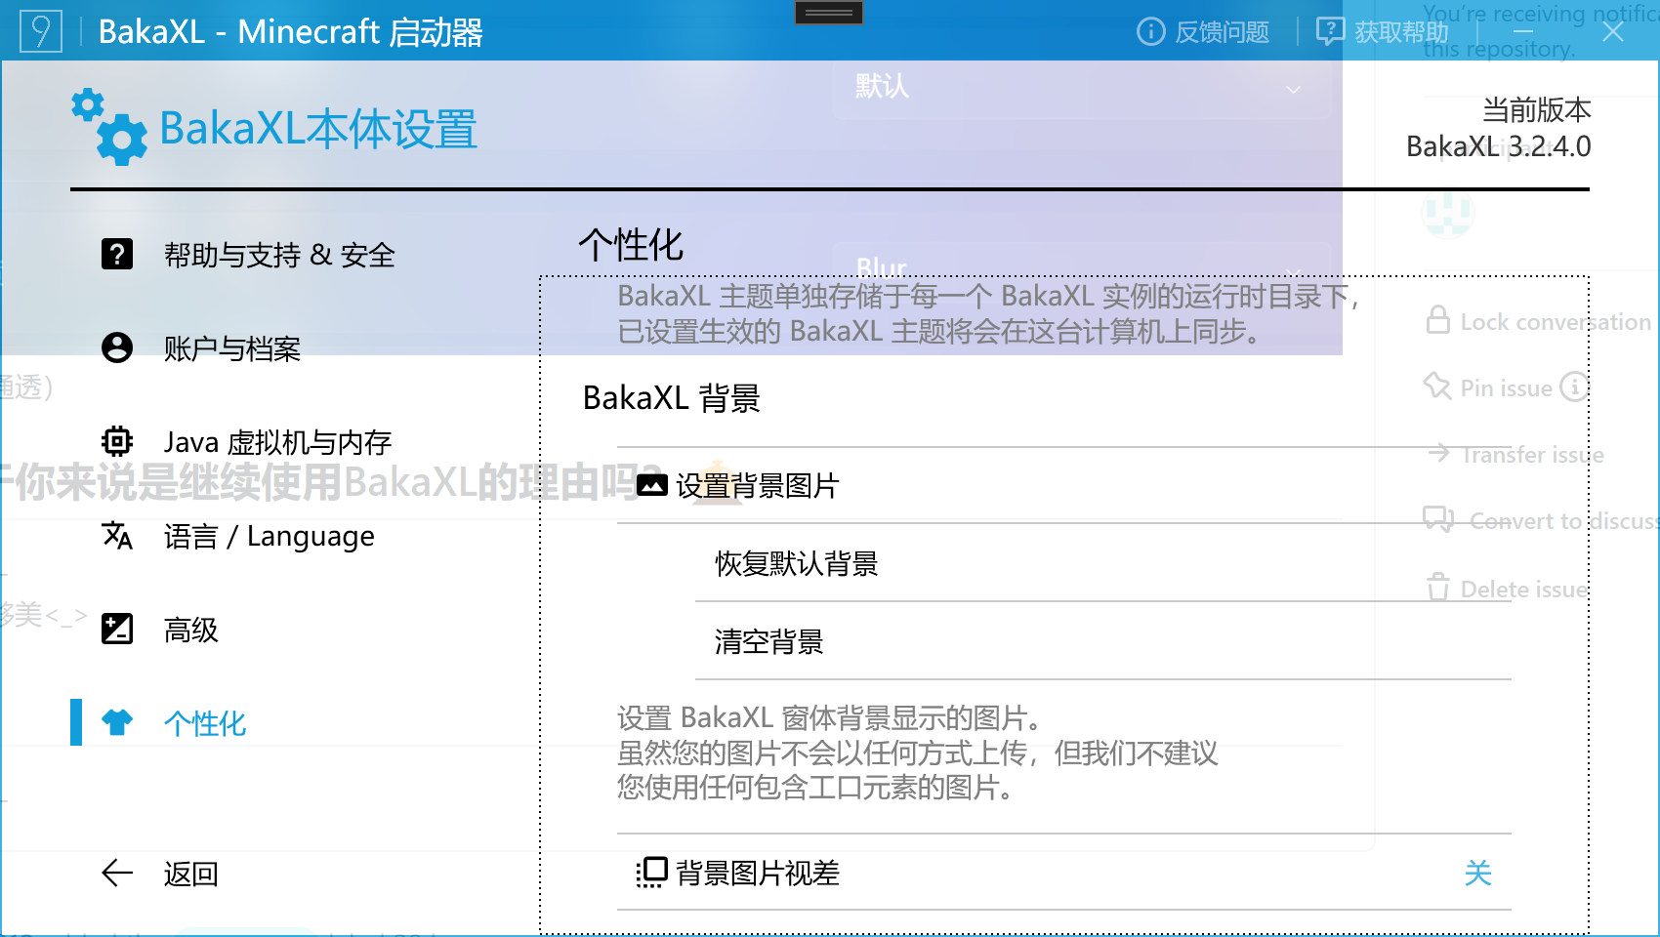Open the 默认 theme dropdown
The image size is (1660, 937).
pyautogui.click(x=1082, y=88)
